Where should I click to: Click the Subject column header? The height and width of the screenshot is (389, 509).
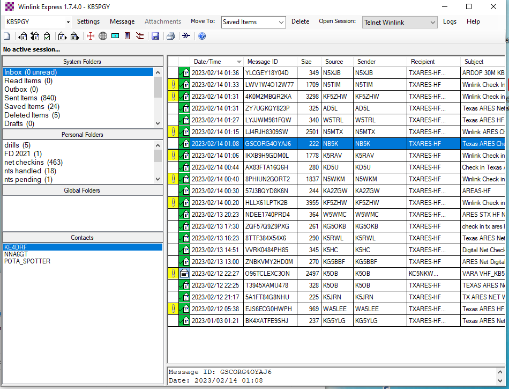483,62
